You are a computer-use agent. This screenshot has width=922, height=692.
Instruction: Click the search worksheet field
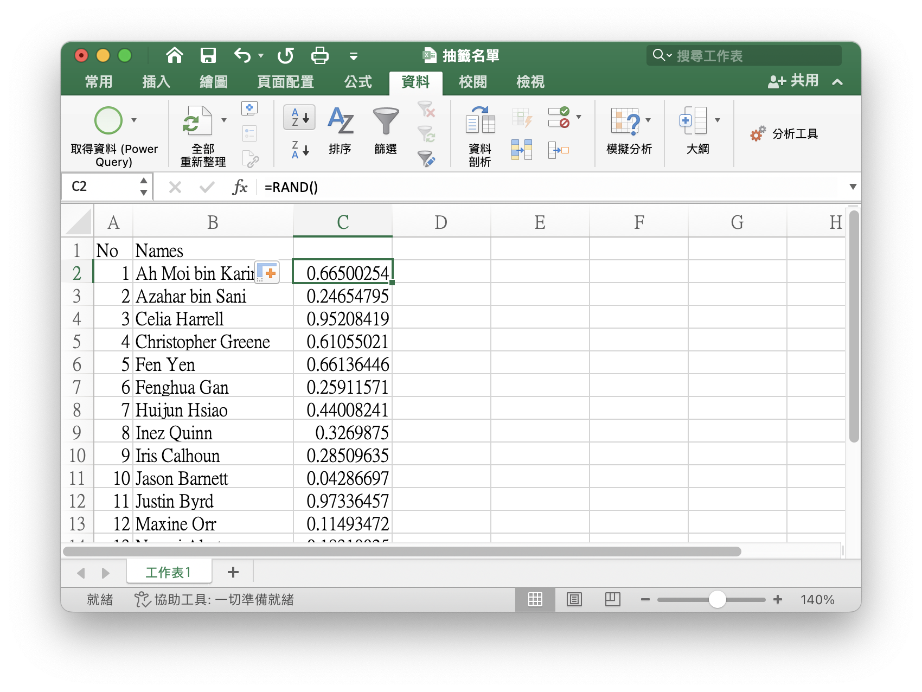[x=744, y=55]
